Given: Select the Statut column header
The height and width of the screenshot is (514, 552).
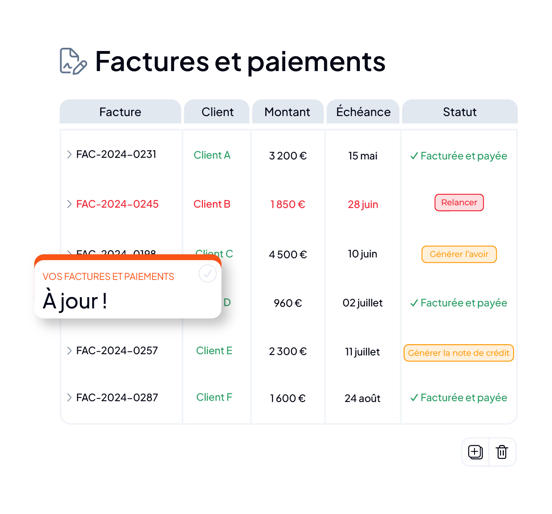Looking at the screenshot, I should [460, 112].
